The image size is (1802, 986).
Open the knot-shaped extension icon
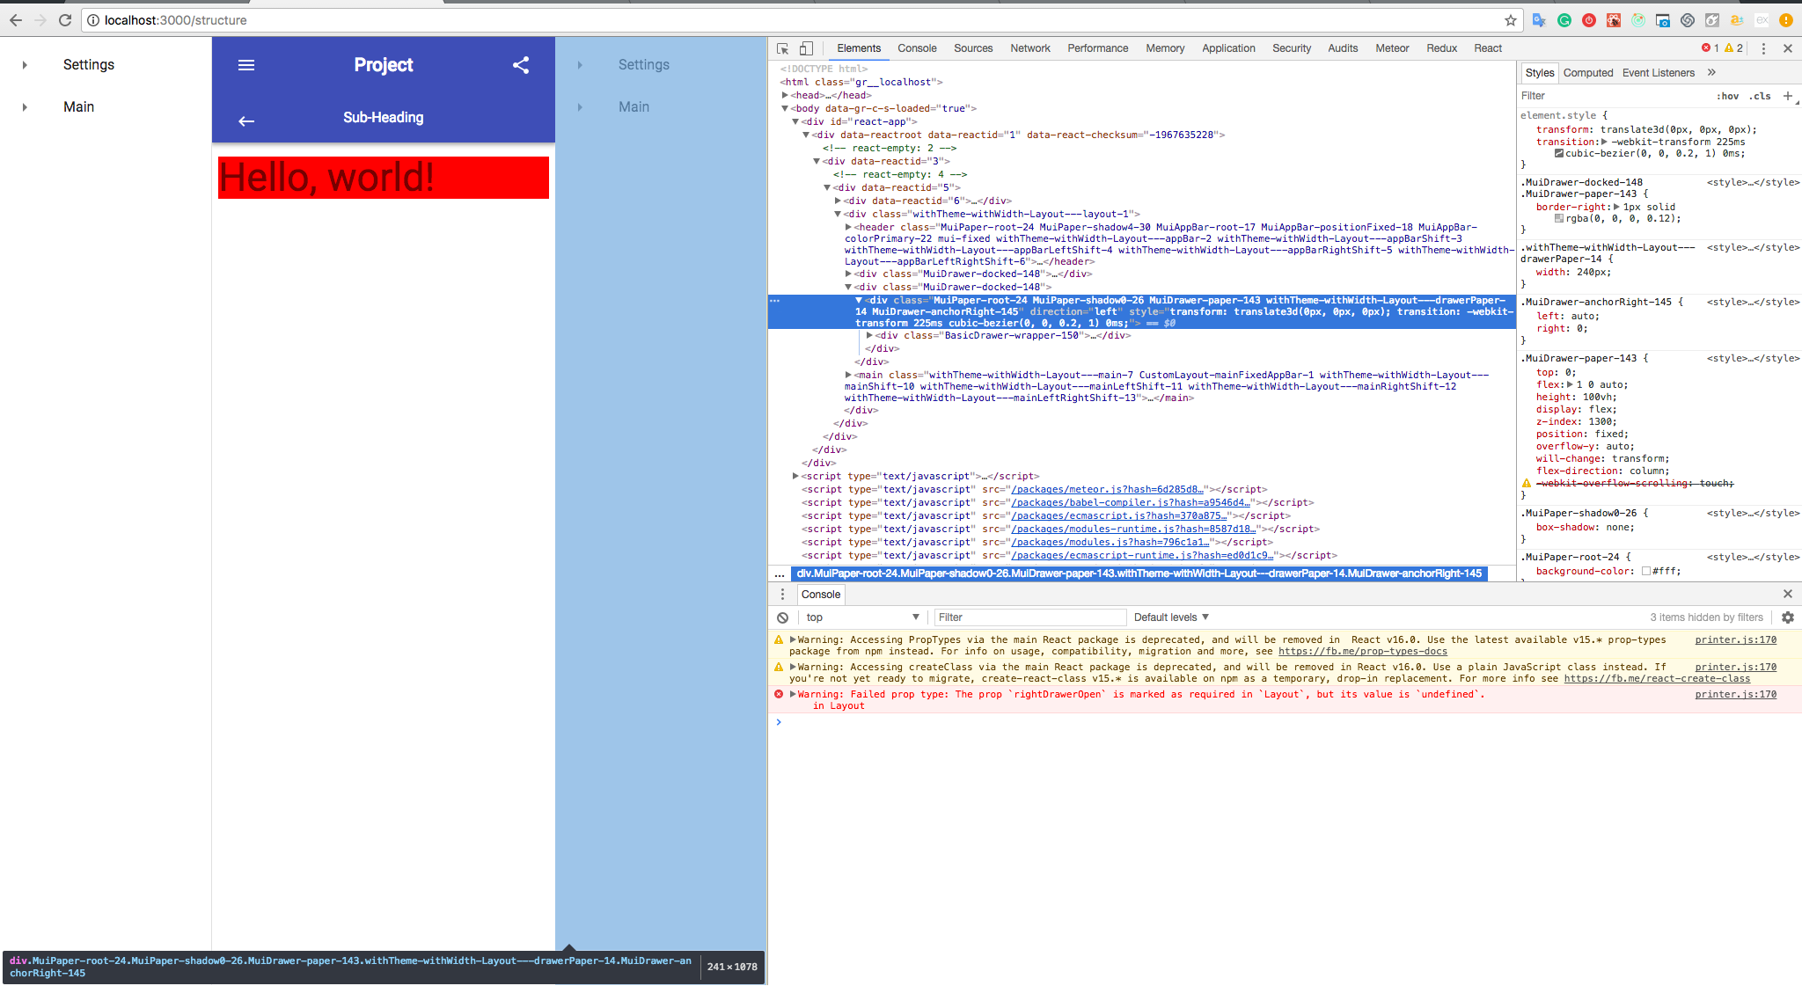[x=1688, y=20]
